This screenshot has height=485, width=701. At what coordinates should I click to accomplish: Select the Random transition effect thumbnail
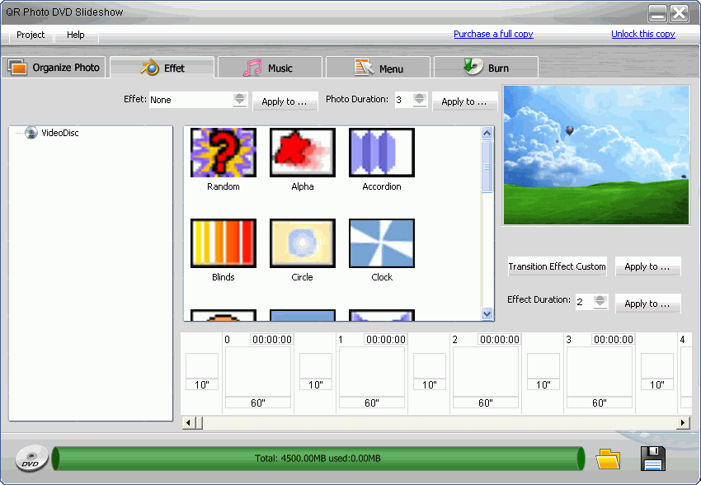[223, 153]
